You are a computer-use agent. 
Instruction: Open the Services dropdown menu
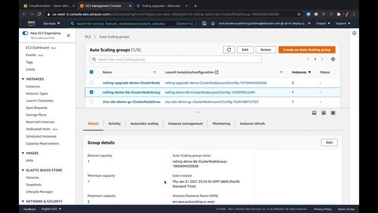(51, 24)
